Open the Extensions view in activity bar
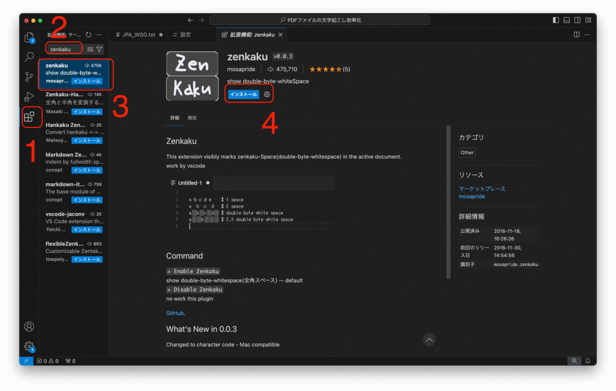 pyautogui.click(x=29, y=117)
